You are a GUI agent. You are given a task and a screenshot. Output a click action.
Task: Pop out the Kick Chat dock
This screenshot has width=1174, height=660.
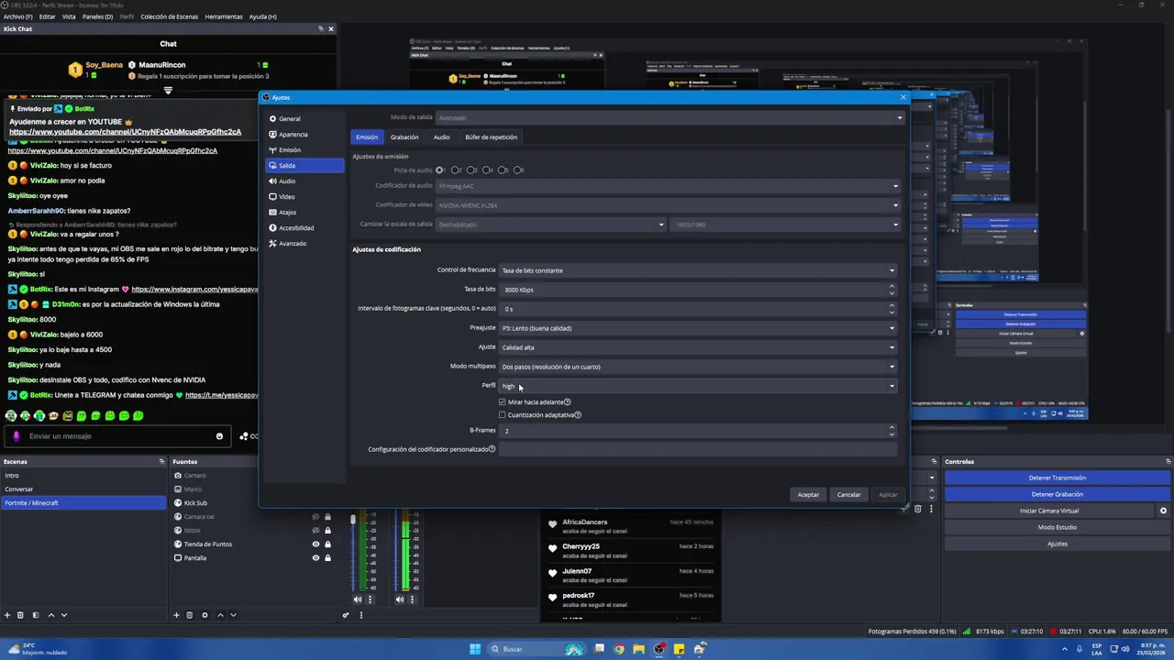tap(321, 28)
